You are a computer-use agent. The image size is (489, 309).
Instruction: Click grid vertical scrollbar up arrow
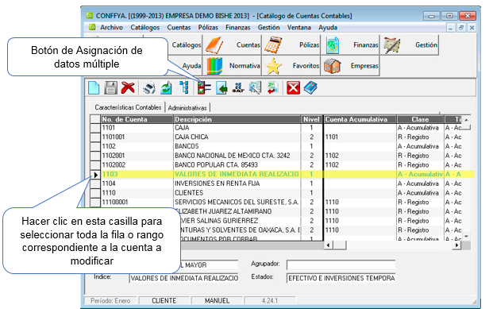pos(466,120)
